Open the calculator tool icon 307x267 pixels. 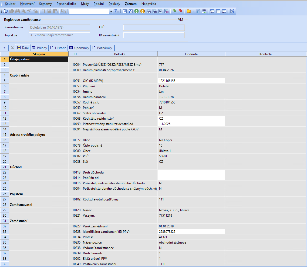198,11
